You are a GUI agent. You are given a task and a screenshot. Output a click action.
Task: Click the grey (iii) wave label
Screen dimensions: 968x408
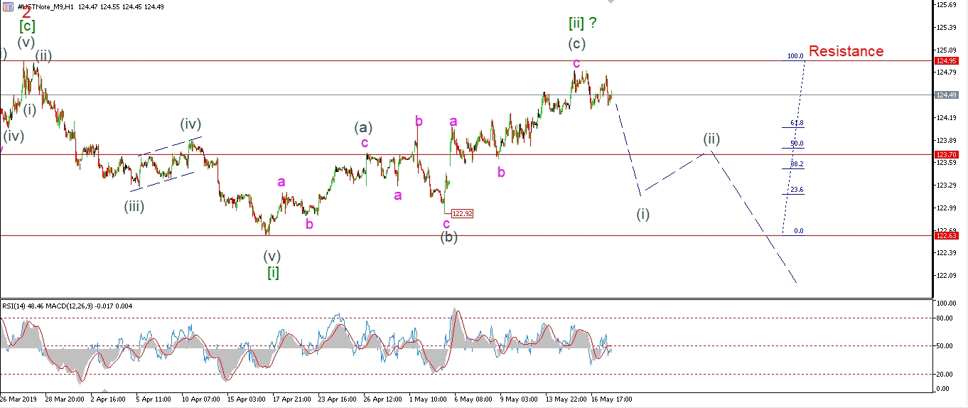[x=136, y=207]
